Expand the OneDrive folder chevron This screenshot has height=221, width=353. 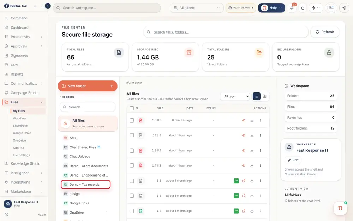[107, 213]
